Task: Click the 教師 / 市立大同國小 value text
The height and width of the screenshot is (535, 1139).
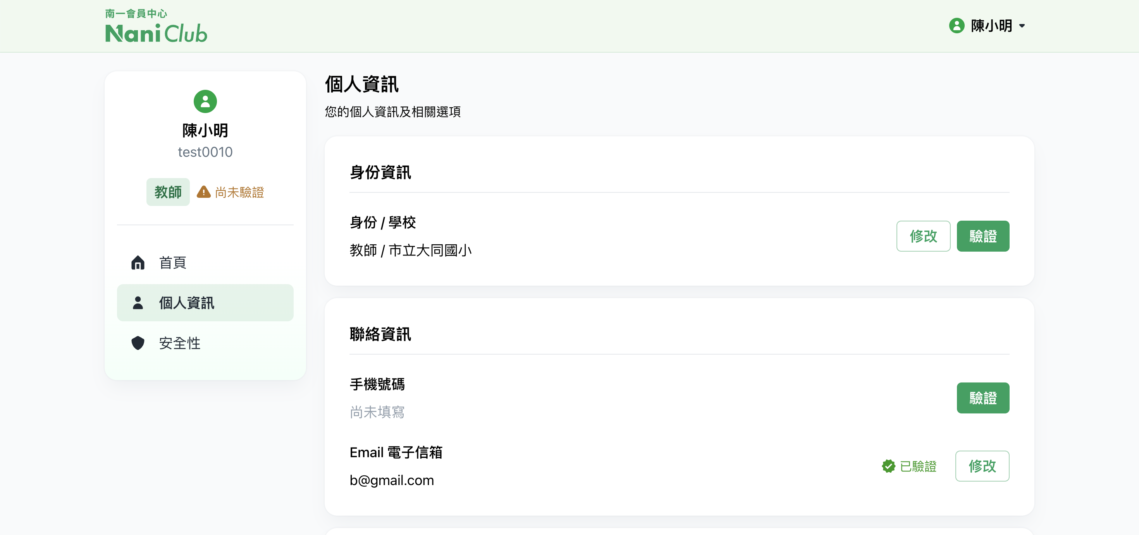Action: pos(411,250)
